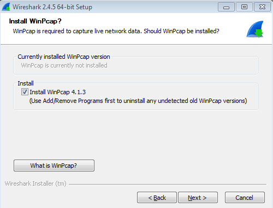Abort setup using the Cancel button
The height and width of the screenshot is (208, 273).
[x=245, y=198]
